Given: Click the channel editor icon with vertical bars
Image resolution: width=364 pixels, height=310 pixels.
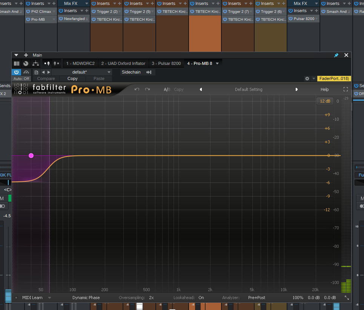Looking at the screenshot, I should click(17, 63).
